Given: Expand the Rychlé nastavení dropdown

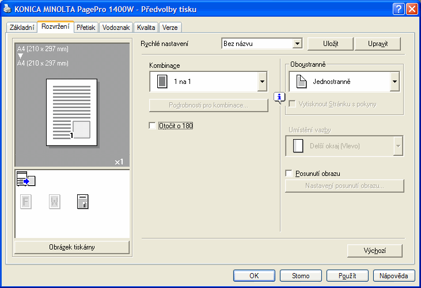Looking at the screenshot, I should pos(297,44).
